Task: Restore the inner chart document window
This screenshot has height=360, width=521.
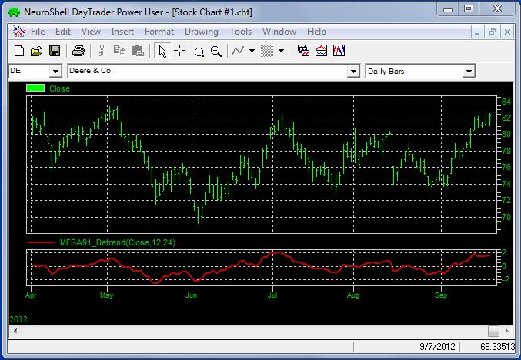Action: (x=492, y=32)
